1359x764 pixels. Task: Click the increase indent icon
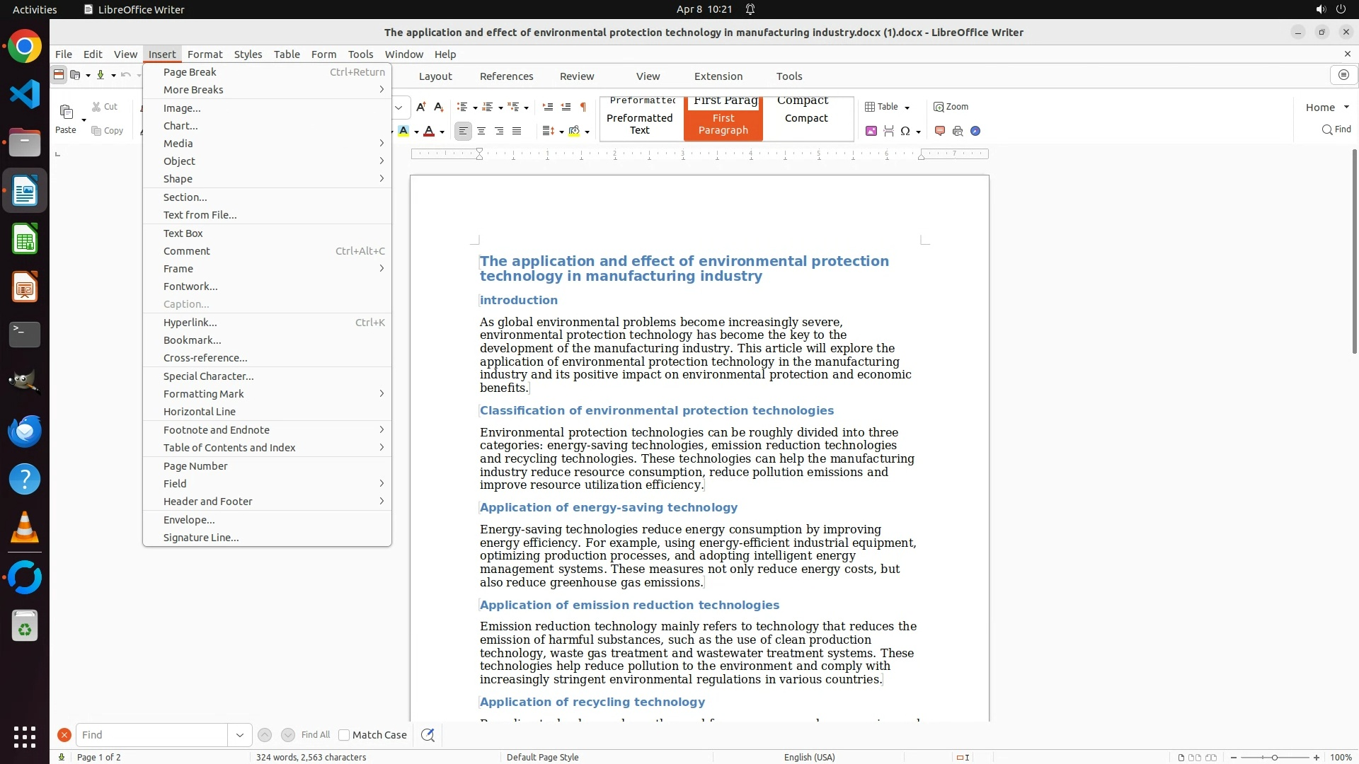(x=547, y=107)
